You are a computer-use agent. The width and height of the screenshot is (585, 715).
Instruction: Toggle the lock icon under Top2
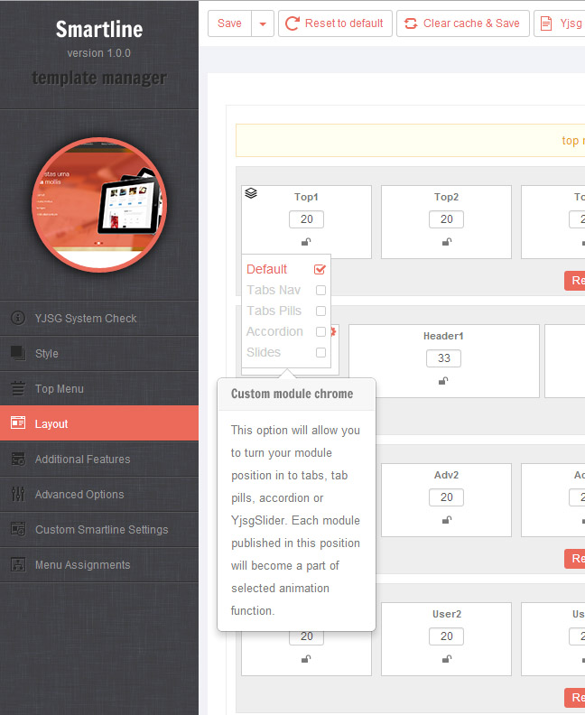coord(447,242)
